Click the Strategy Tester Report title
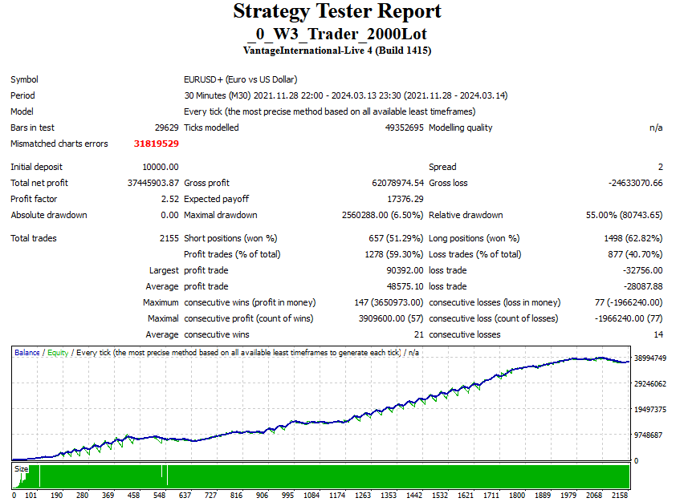The height and width of the screenshot is (502, 684). 337,12
